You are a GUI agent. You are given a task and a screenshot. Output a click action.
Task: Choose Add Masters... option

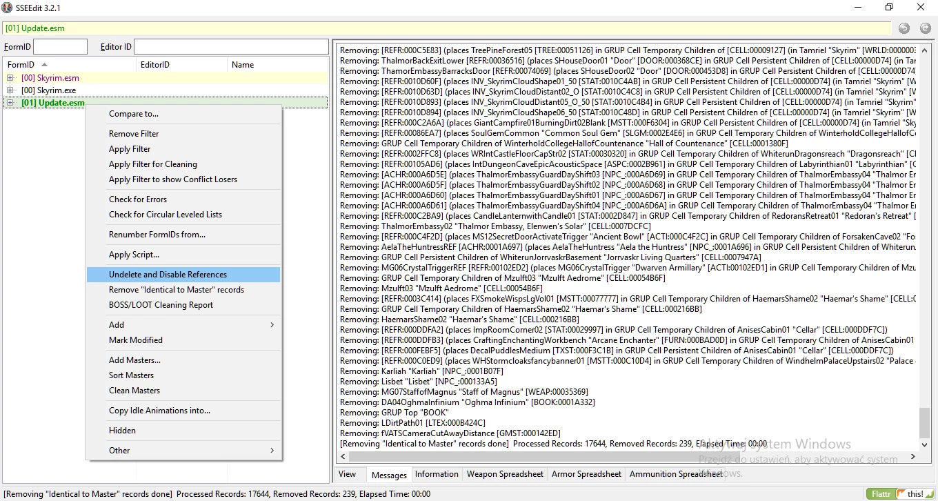pyautogui.click(x=183, y=360)
